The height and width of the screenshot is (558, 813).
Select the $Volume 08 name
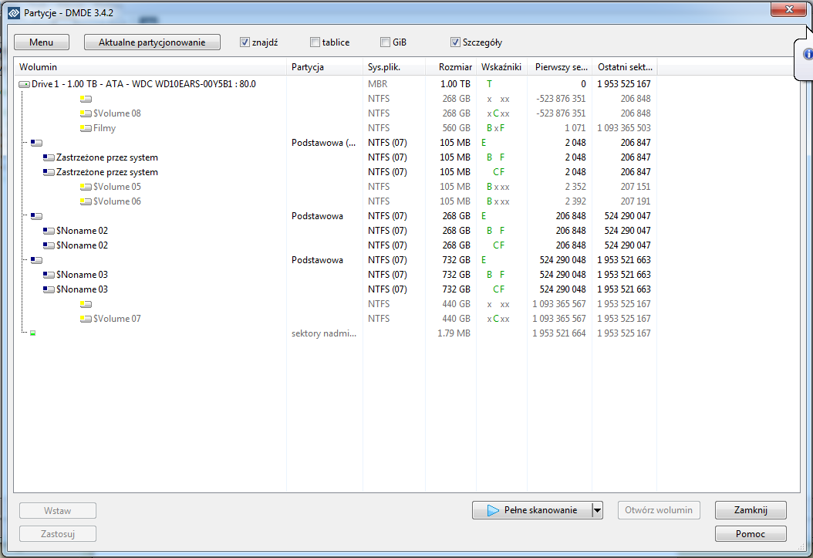pos(117,113)
